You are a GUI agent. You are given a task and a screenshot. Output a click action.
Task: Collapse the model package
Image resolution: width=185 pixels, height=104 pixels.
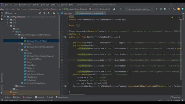point(19,50)
